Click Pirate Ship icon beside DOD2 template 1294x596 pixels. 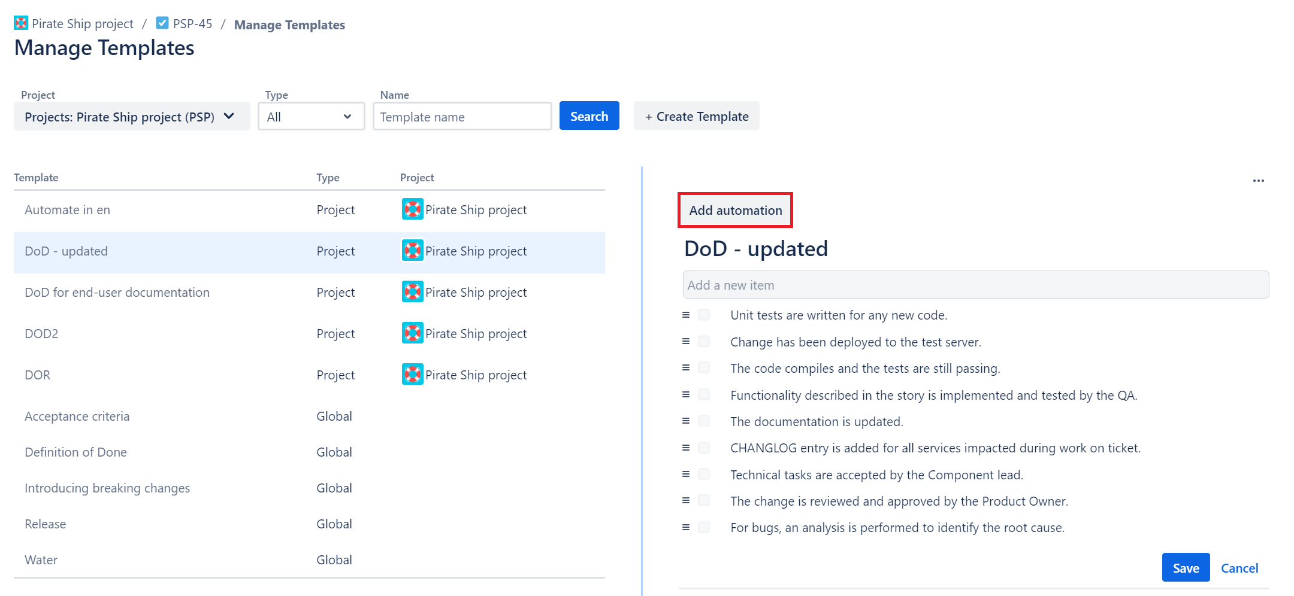413,333
